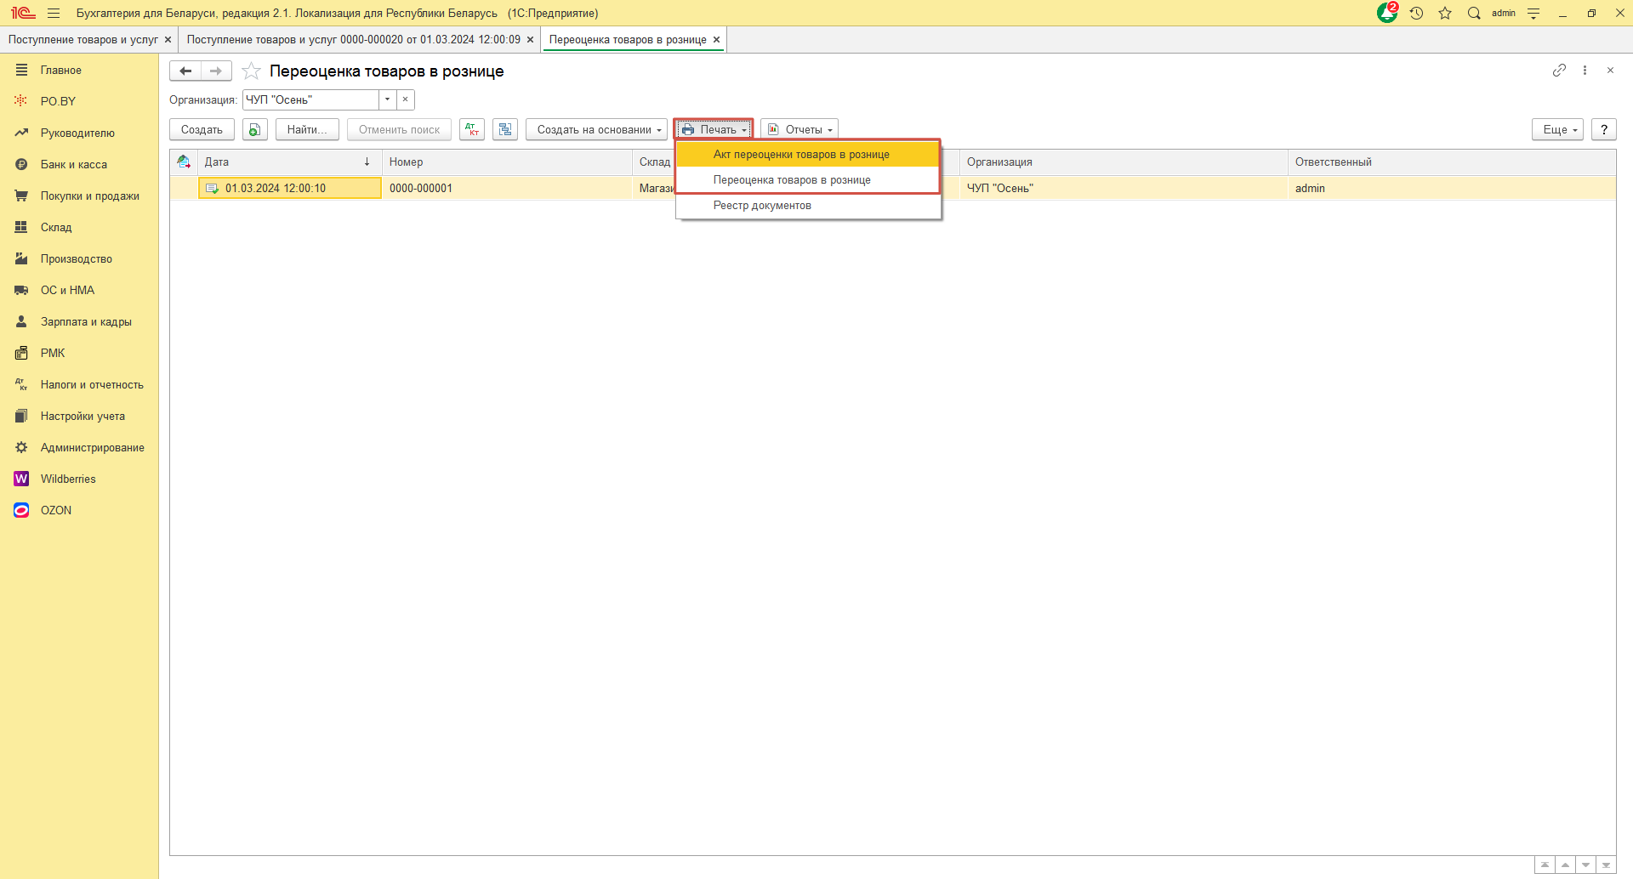Select Акт переоценки товаров в рознице
1633x879 pixels.
pos(801,154)
